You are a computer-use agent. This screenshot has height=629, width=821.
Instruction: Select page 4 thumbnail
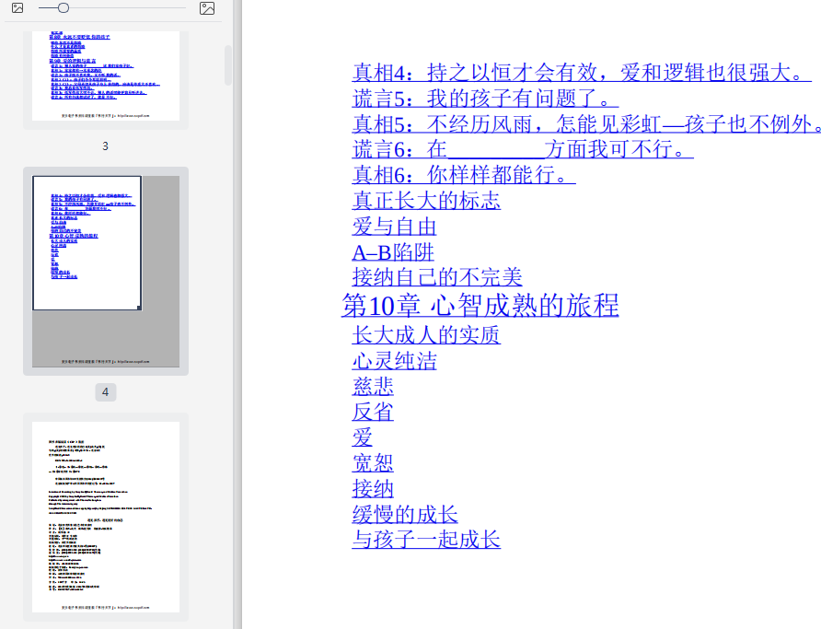click(106, 272)
